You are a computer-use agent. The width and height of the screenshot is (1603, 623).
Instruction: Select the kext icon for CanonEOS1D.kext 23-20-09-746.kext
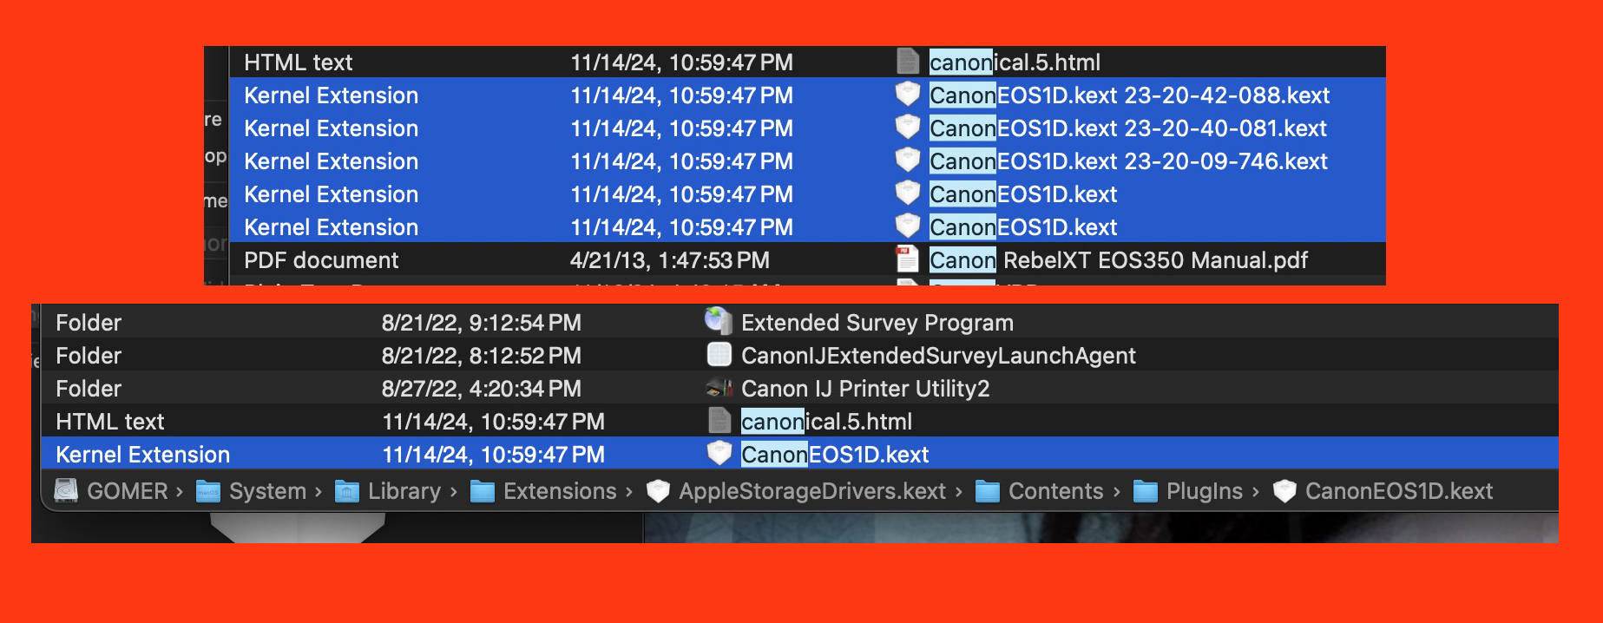[x=907, y=161]
